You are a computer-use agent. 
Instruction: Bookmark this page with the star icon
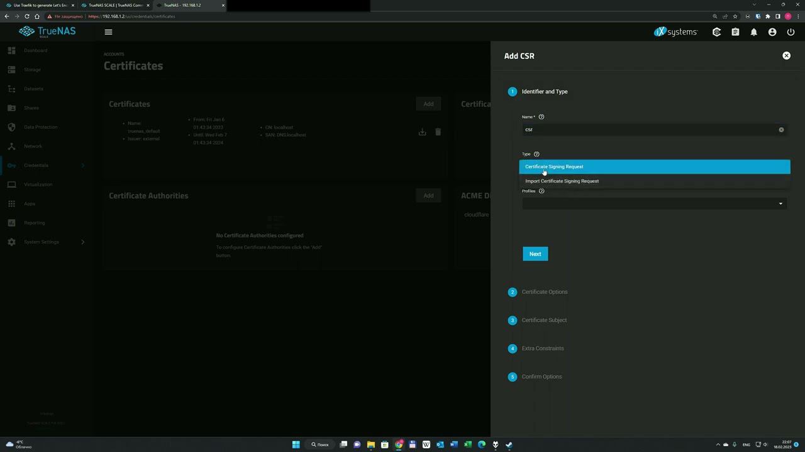[735, 16]
